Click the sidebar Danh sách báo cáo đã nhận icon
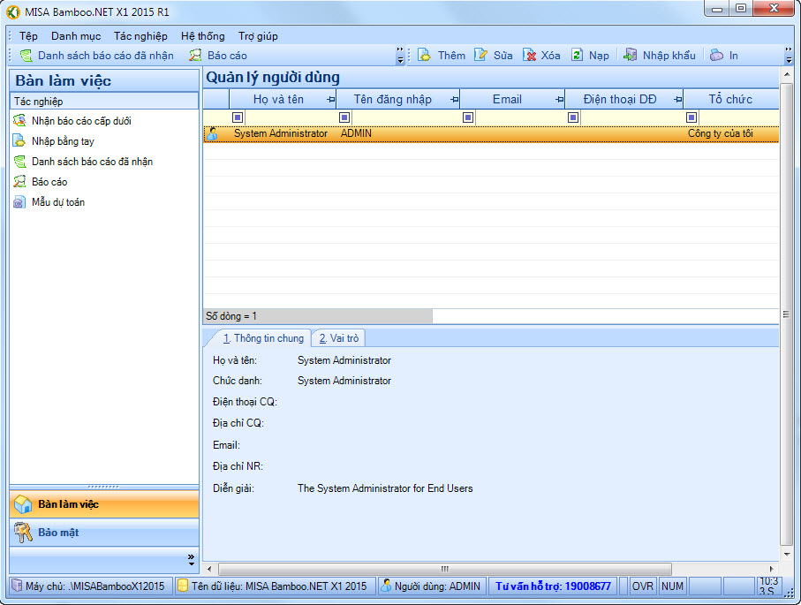Screen dimensions: 801x605 19,162
